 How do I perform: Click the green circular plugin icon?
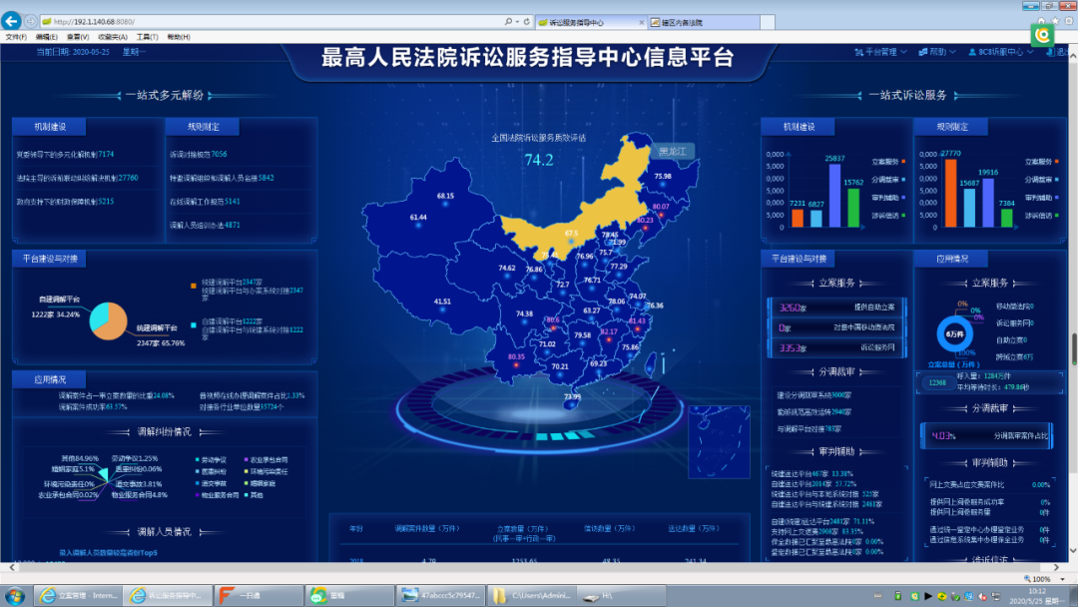point(1043,35)
